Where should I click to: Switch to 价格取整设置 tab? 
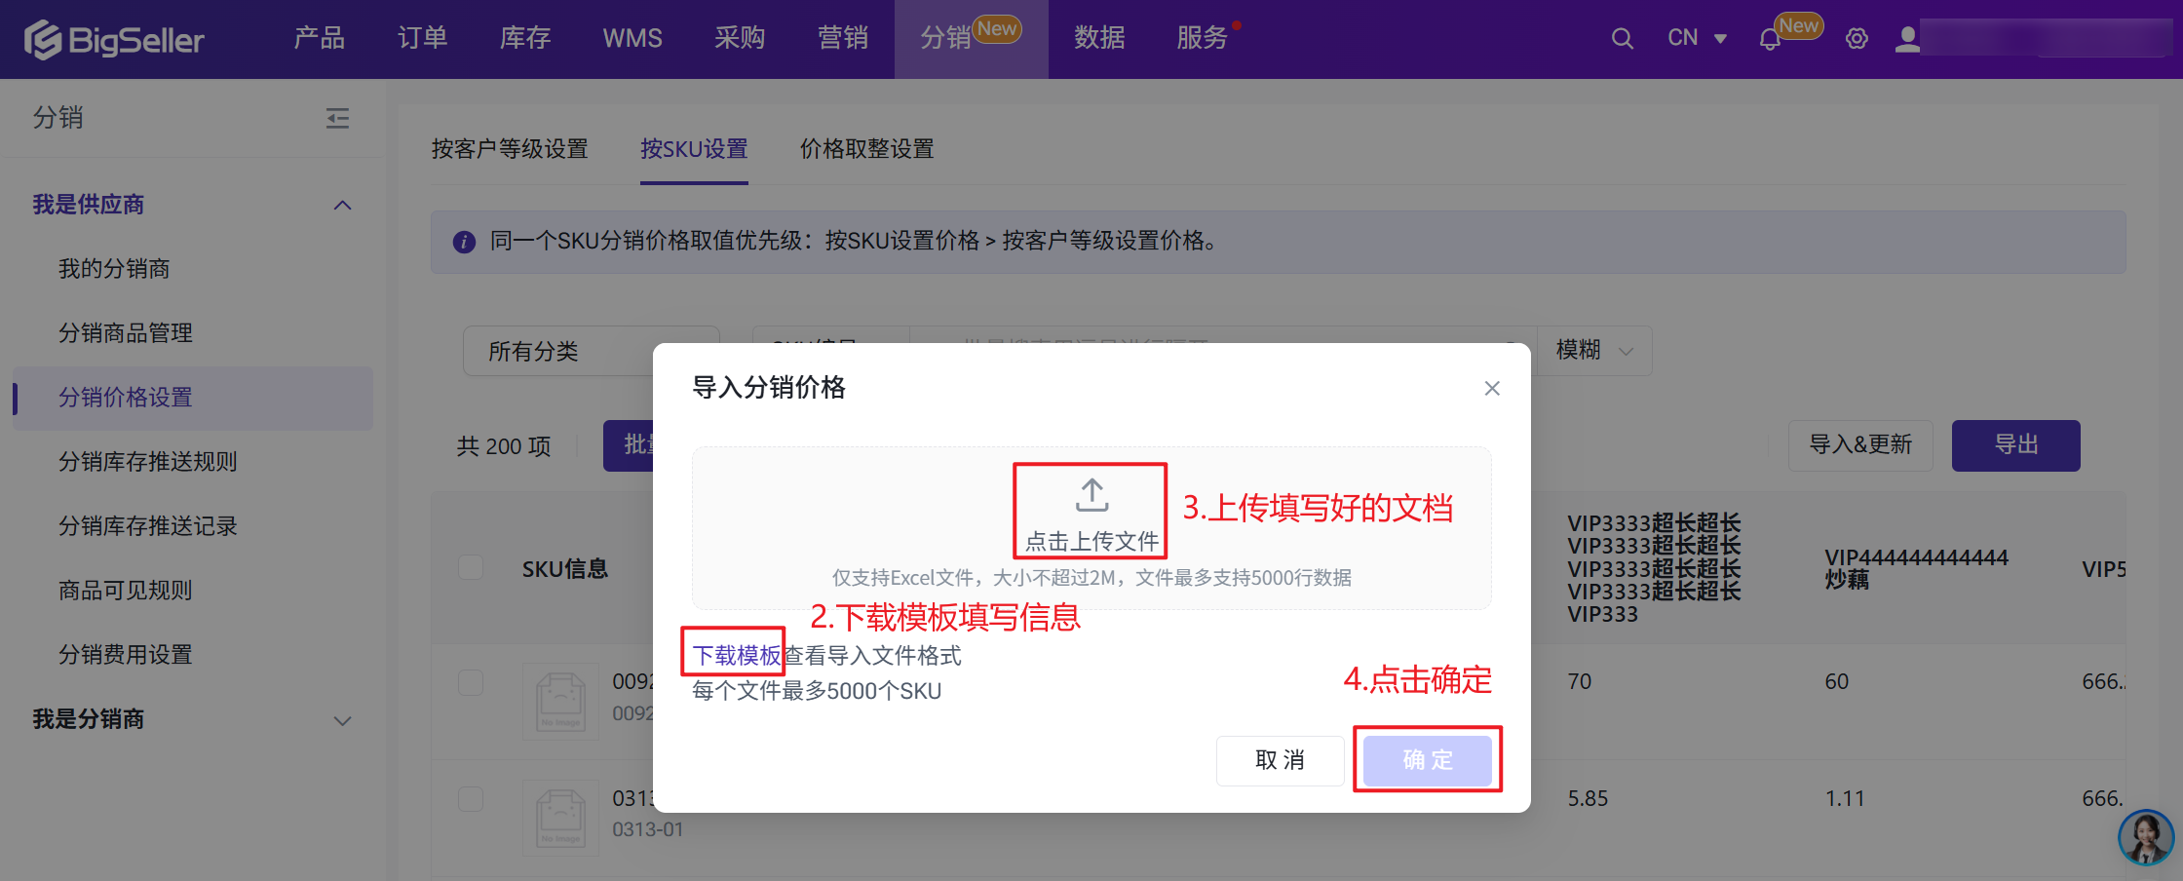(x=867, y=149)
